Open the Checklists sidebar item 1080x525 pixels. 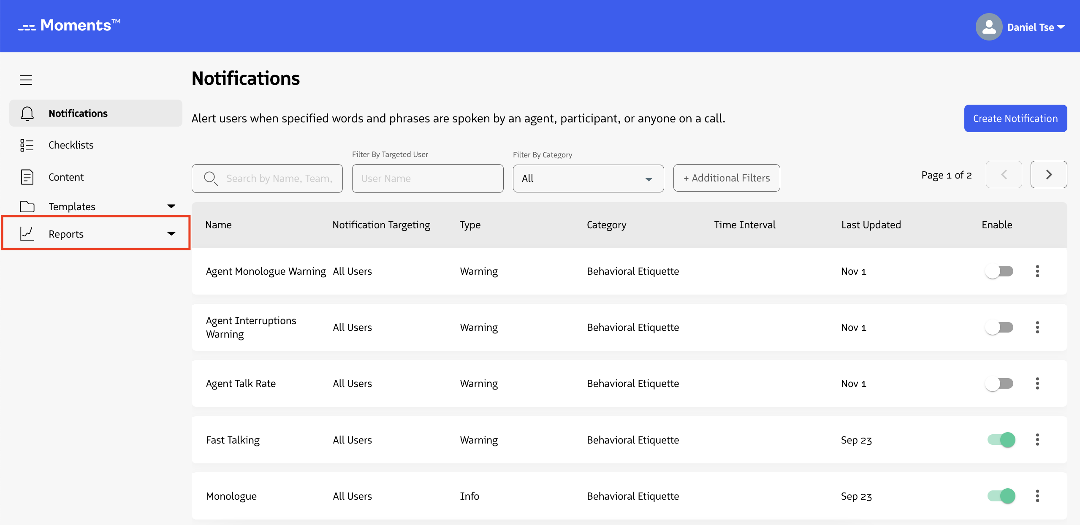point(96,145)
